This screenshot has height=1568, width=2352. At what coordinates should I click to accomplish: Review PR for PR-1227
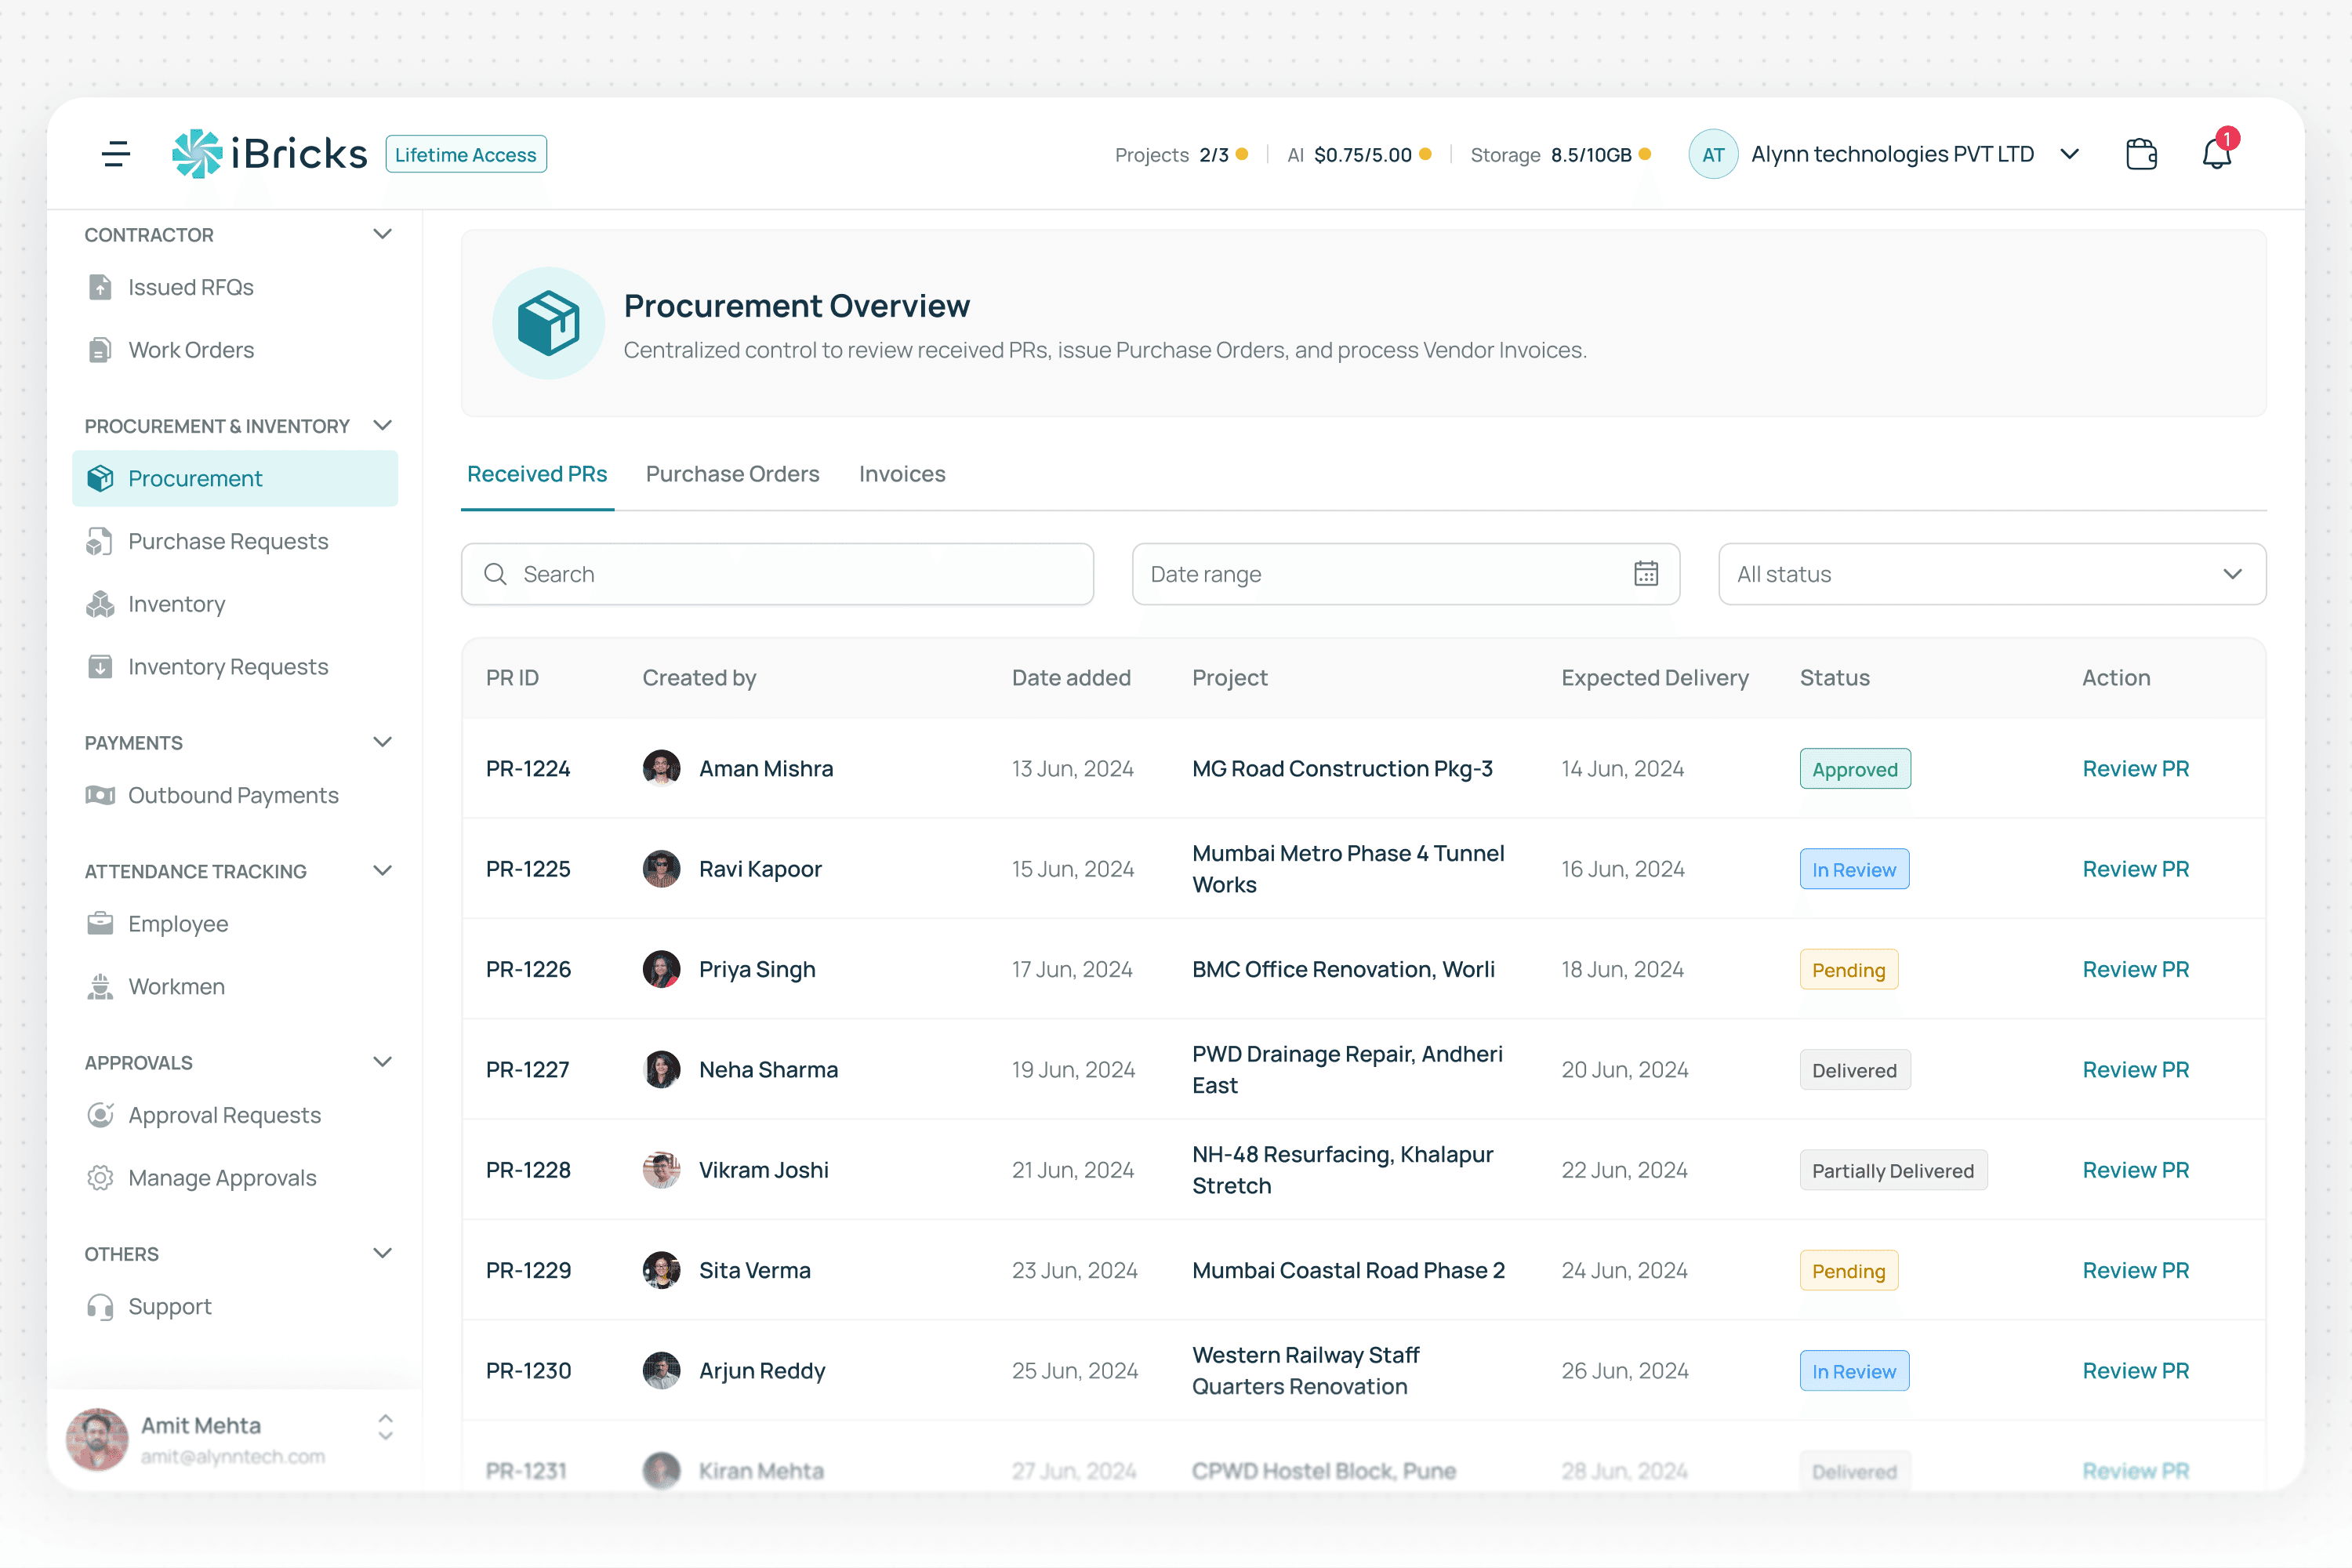(x=2136, y=1069)
